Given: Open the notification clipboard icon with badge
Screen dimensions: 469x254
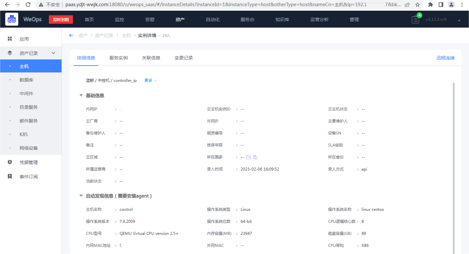Looking at the screenshot, I should click(x=415, y=19).
